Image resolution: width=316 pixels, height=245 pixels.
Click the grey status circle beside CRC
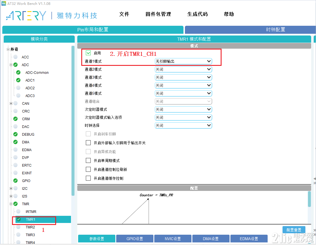[x=15, y=111]
